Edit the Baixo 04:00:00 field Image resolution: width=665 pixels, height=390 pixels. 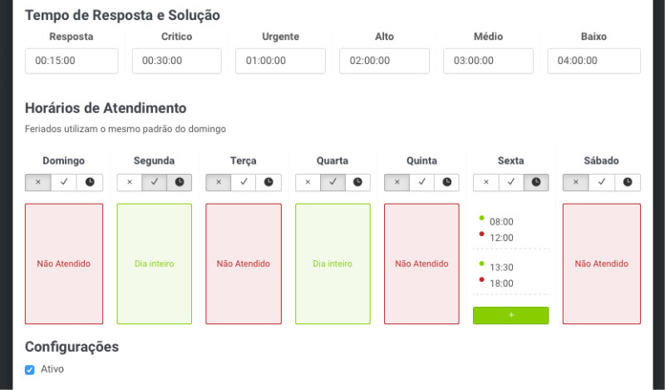594,61
